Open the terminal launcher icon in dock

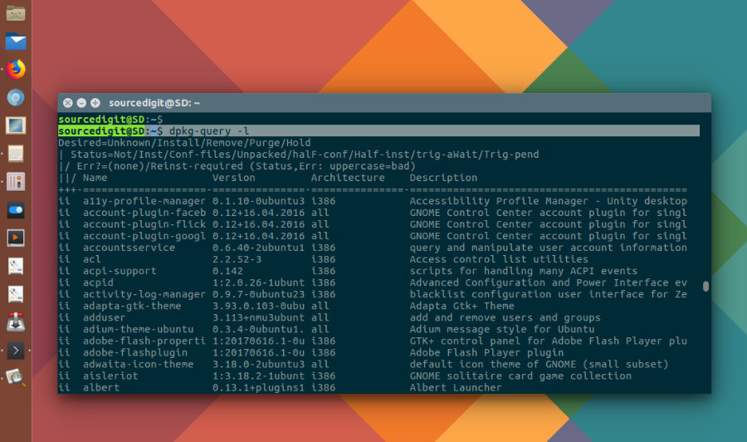tap(16, 351)
